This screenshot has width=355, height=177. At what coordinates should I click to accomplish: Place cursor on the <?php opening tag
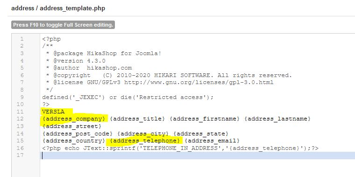click(51, 39)
